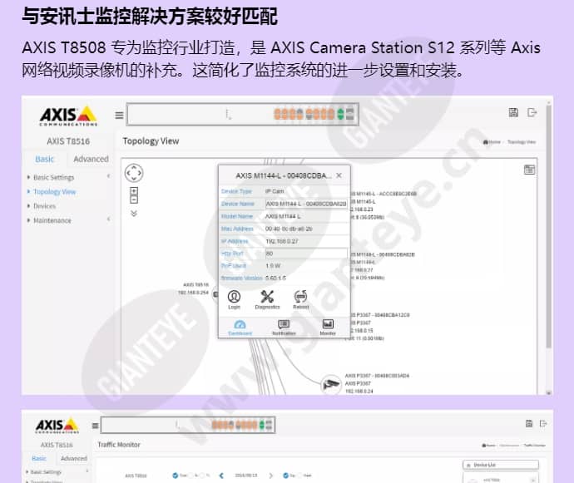Screen dimensions: 574x483
Task: Click save icon in Traffic Monitor header
Action: click(529, 423)
